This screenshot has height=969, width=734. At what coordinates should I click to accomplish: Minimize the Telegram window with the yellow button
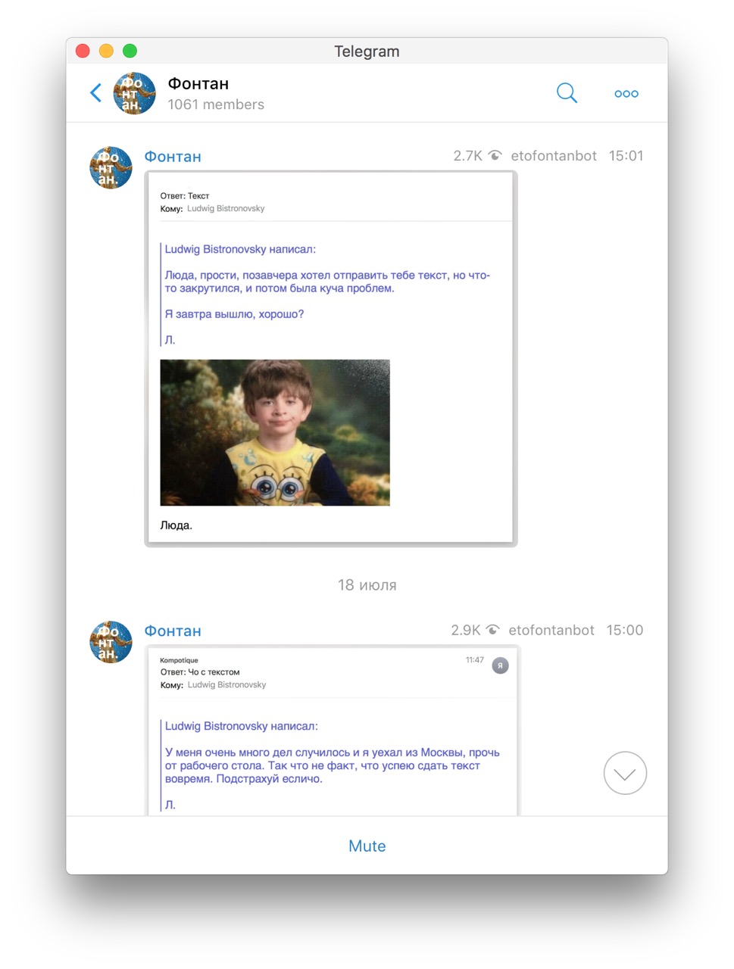tap(106, 51)
